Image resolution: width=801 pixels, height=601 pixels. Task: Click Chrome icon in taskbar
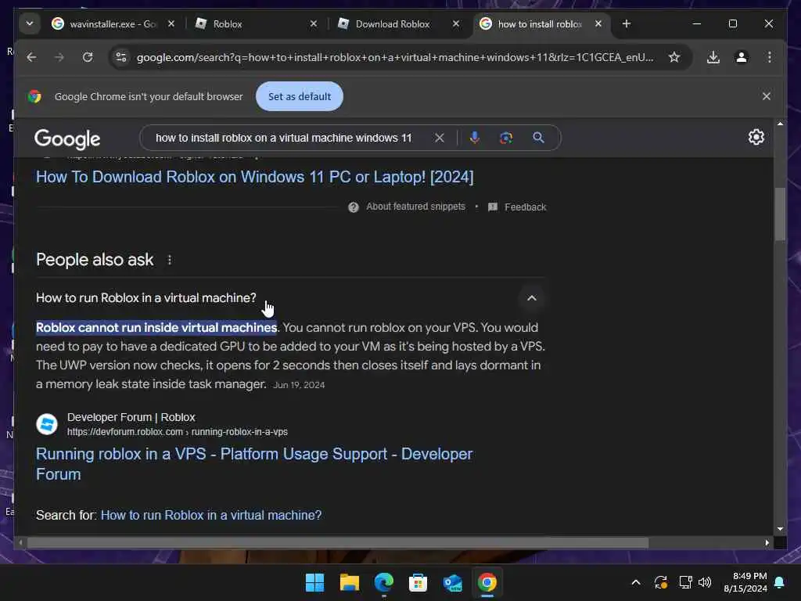(x=487, y=582)
